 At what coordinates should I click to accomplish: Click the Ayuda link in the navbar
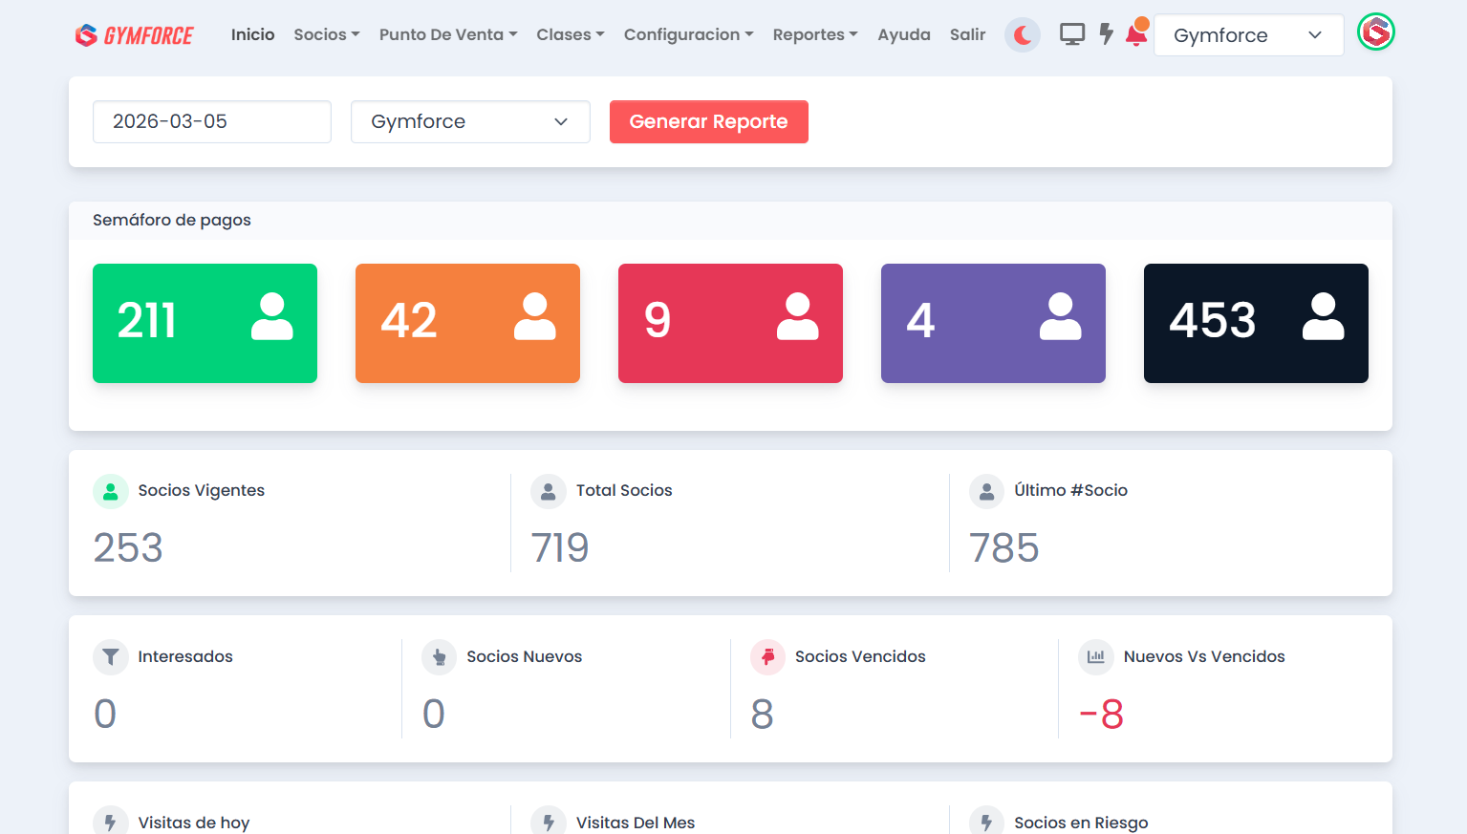click(903, 34)
